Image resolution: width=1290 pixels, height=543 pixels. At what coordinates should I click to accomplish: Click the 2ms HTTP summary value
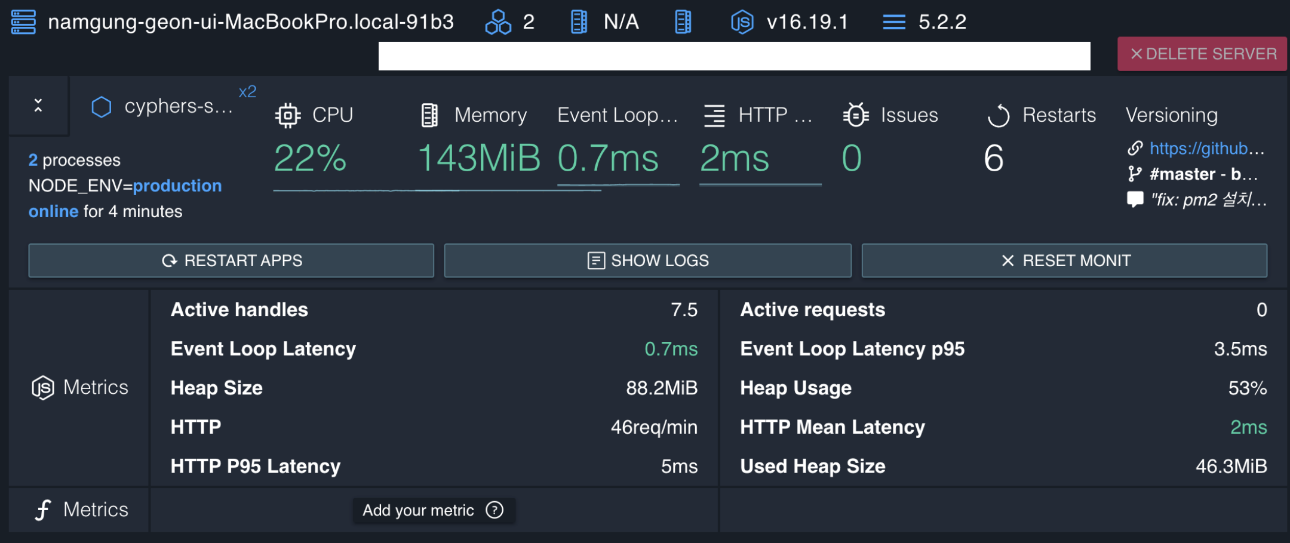coord(735,158)
